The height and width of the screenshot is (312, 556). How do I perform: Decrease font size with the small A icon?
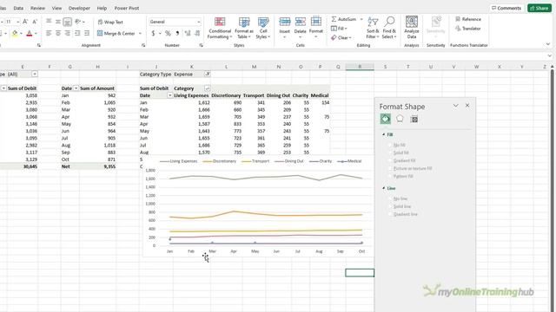click(35, 22)
